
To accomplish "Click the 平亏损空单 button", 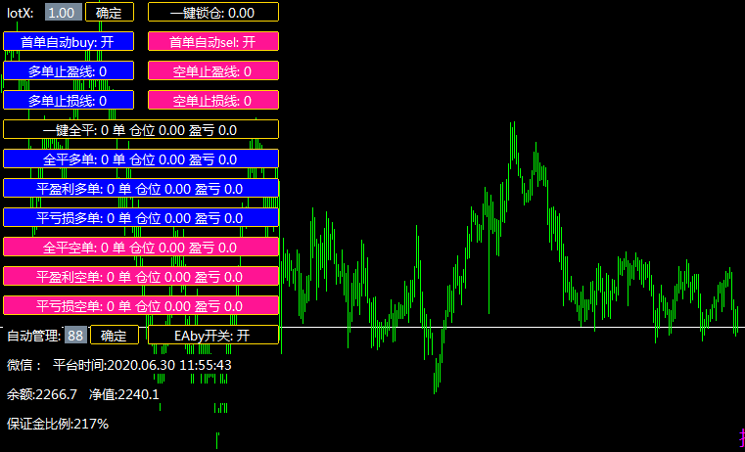I will (141, 305).
